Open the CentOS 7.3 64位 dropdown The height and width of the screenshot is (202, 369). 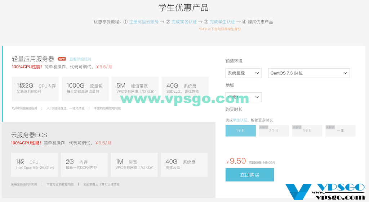[x=309, y=73]
